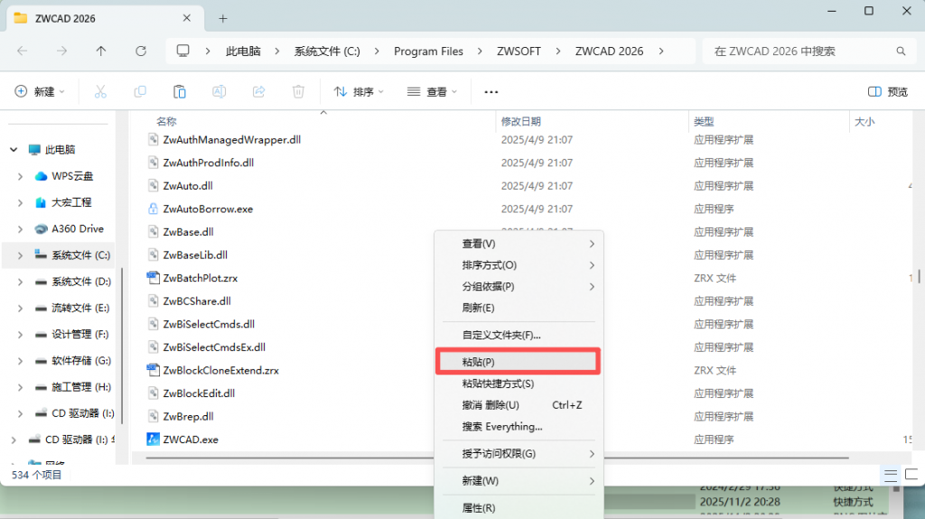Collapse the 此电脑 tree node
Viewport: 925px width, 519px height.
14,150
